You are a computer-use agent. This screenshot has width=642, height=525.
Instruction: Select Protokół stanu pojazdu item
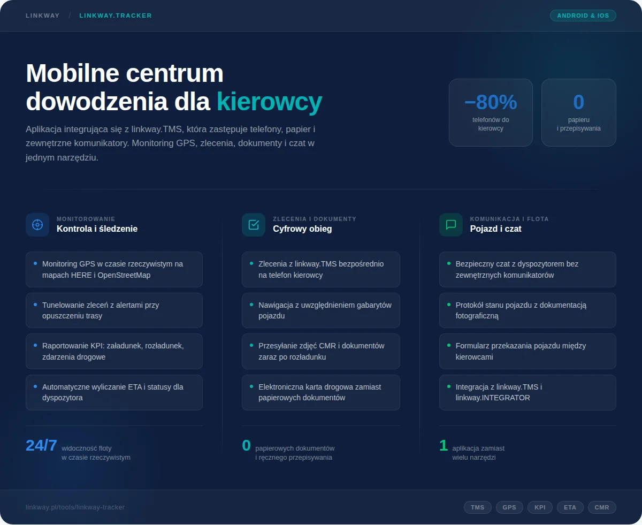pos(528,310)
